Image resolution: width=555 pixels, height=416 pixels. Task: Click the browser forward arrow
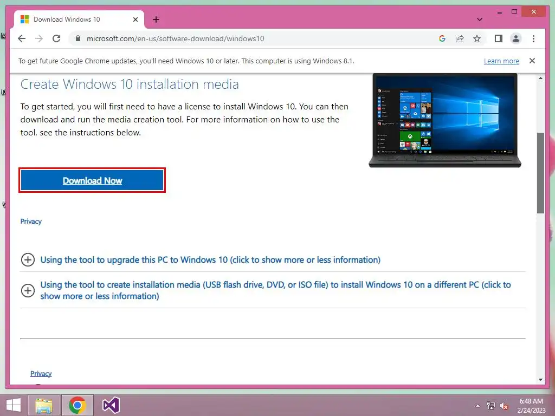(x=39, y=38)
